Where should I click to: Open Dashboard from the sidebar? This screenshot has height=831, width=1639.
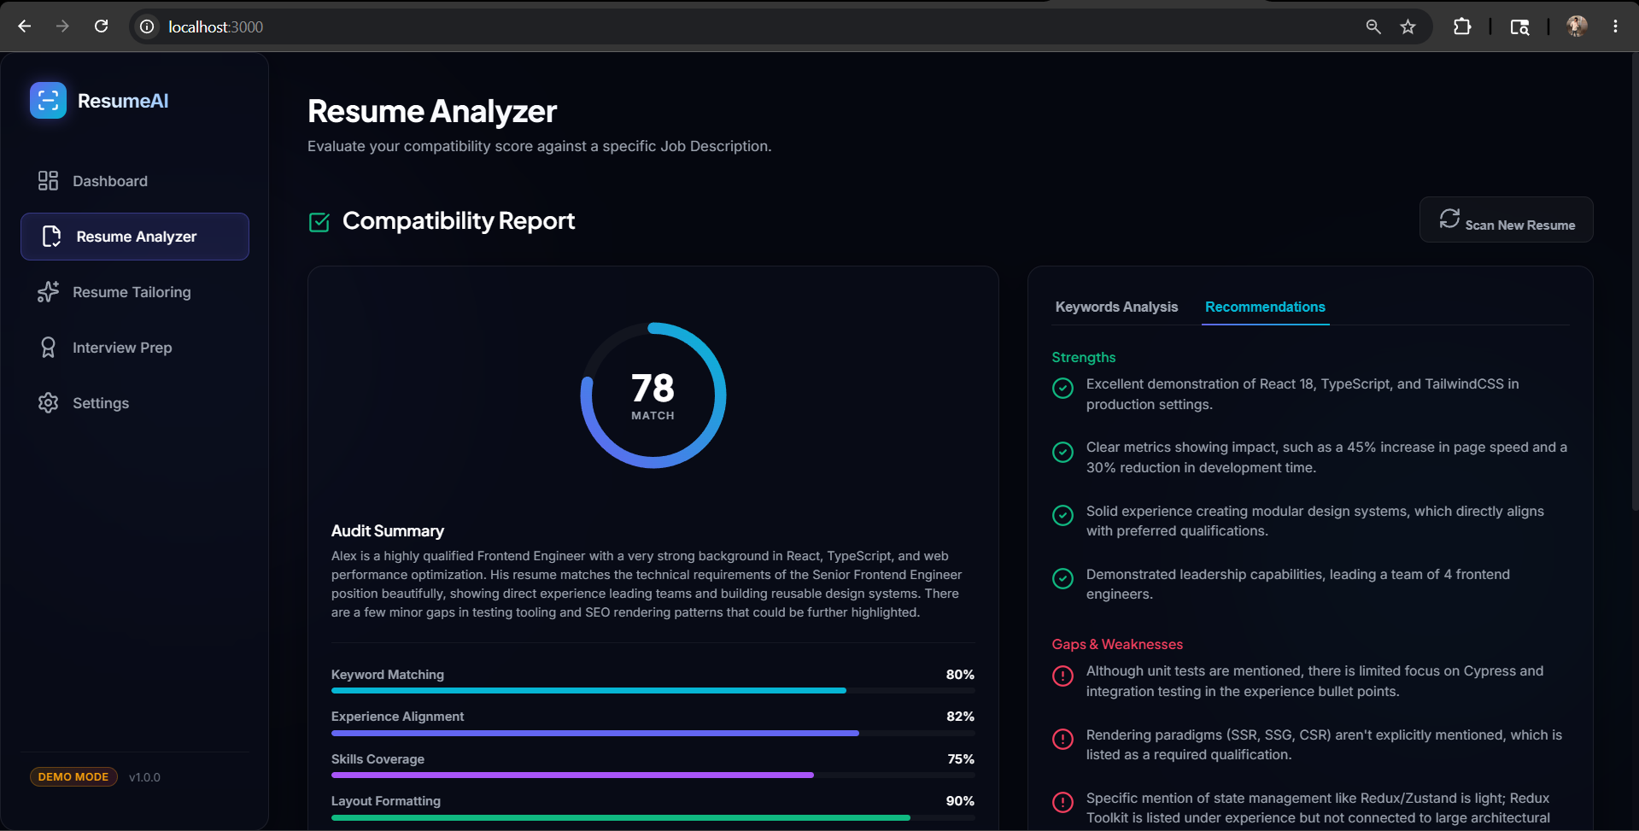135,181
